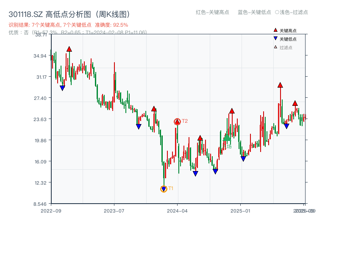Select the circled T1 key-low marker

tap(164, 188)
